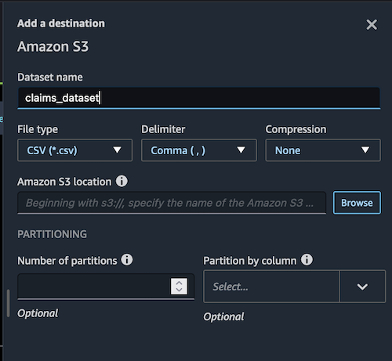
Task: Click the Browse button
Action: click(357, 203)
